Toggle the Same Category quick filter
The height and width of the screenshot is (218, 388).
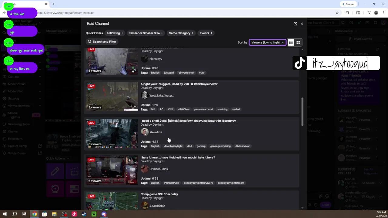181,33
